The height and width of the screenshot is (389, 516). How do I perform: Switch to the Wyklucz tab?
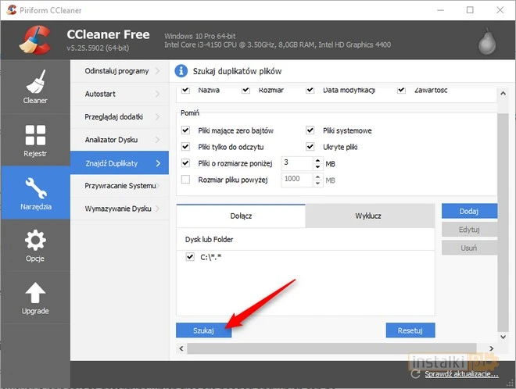[x=367, y=216]
